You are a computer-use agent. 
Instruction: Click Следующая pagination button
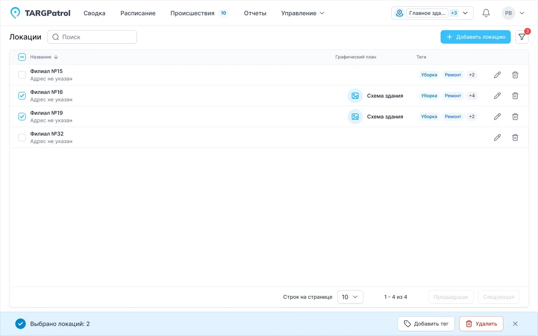(499, 297)
